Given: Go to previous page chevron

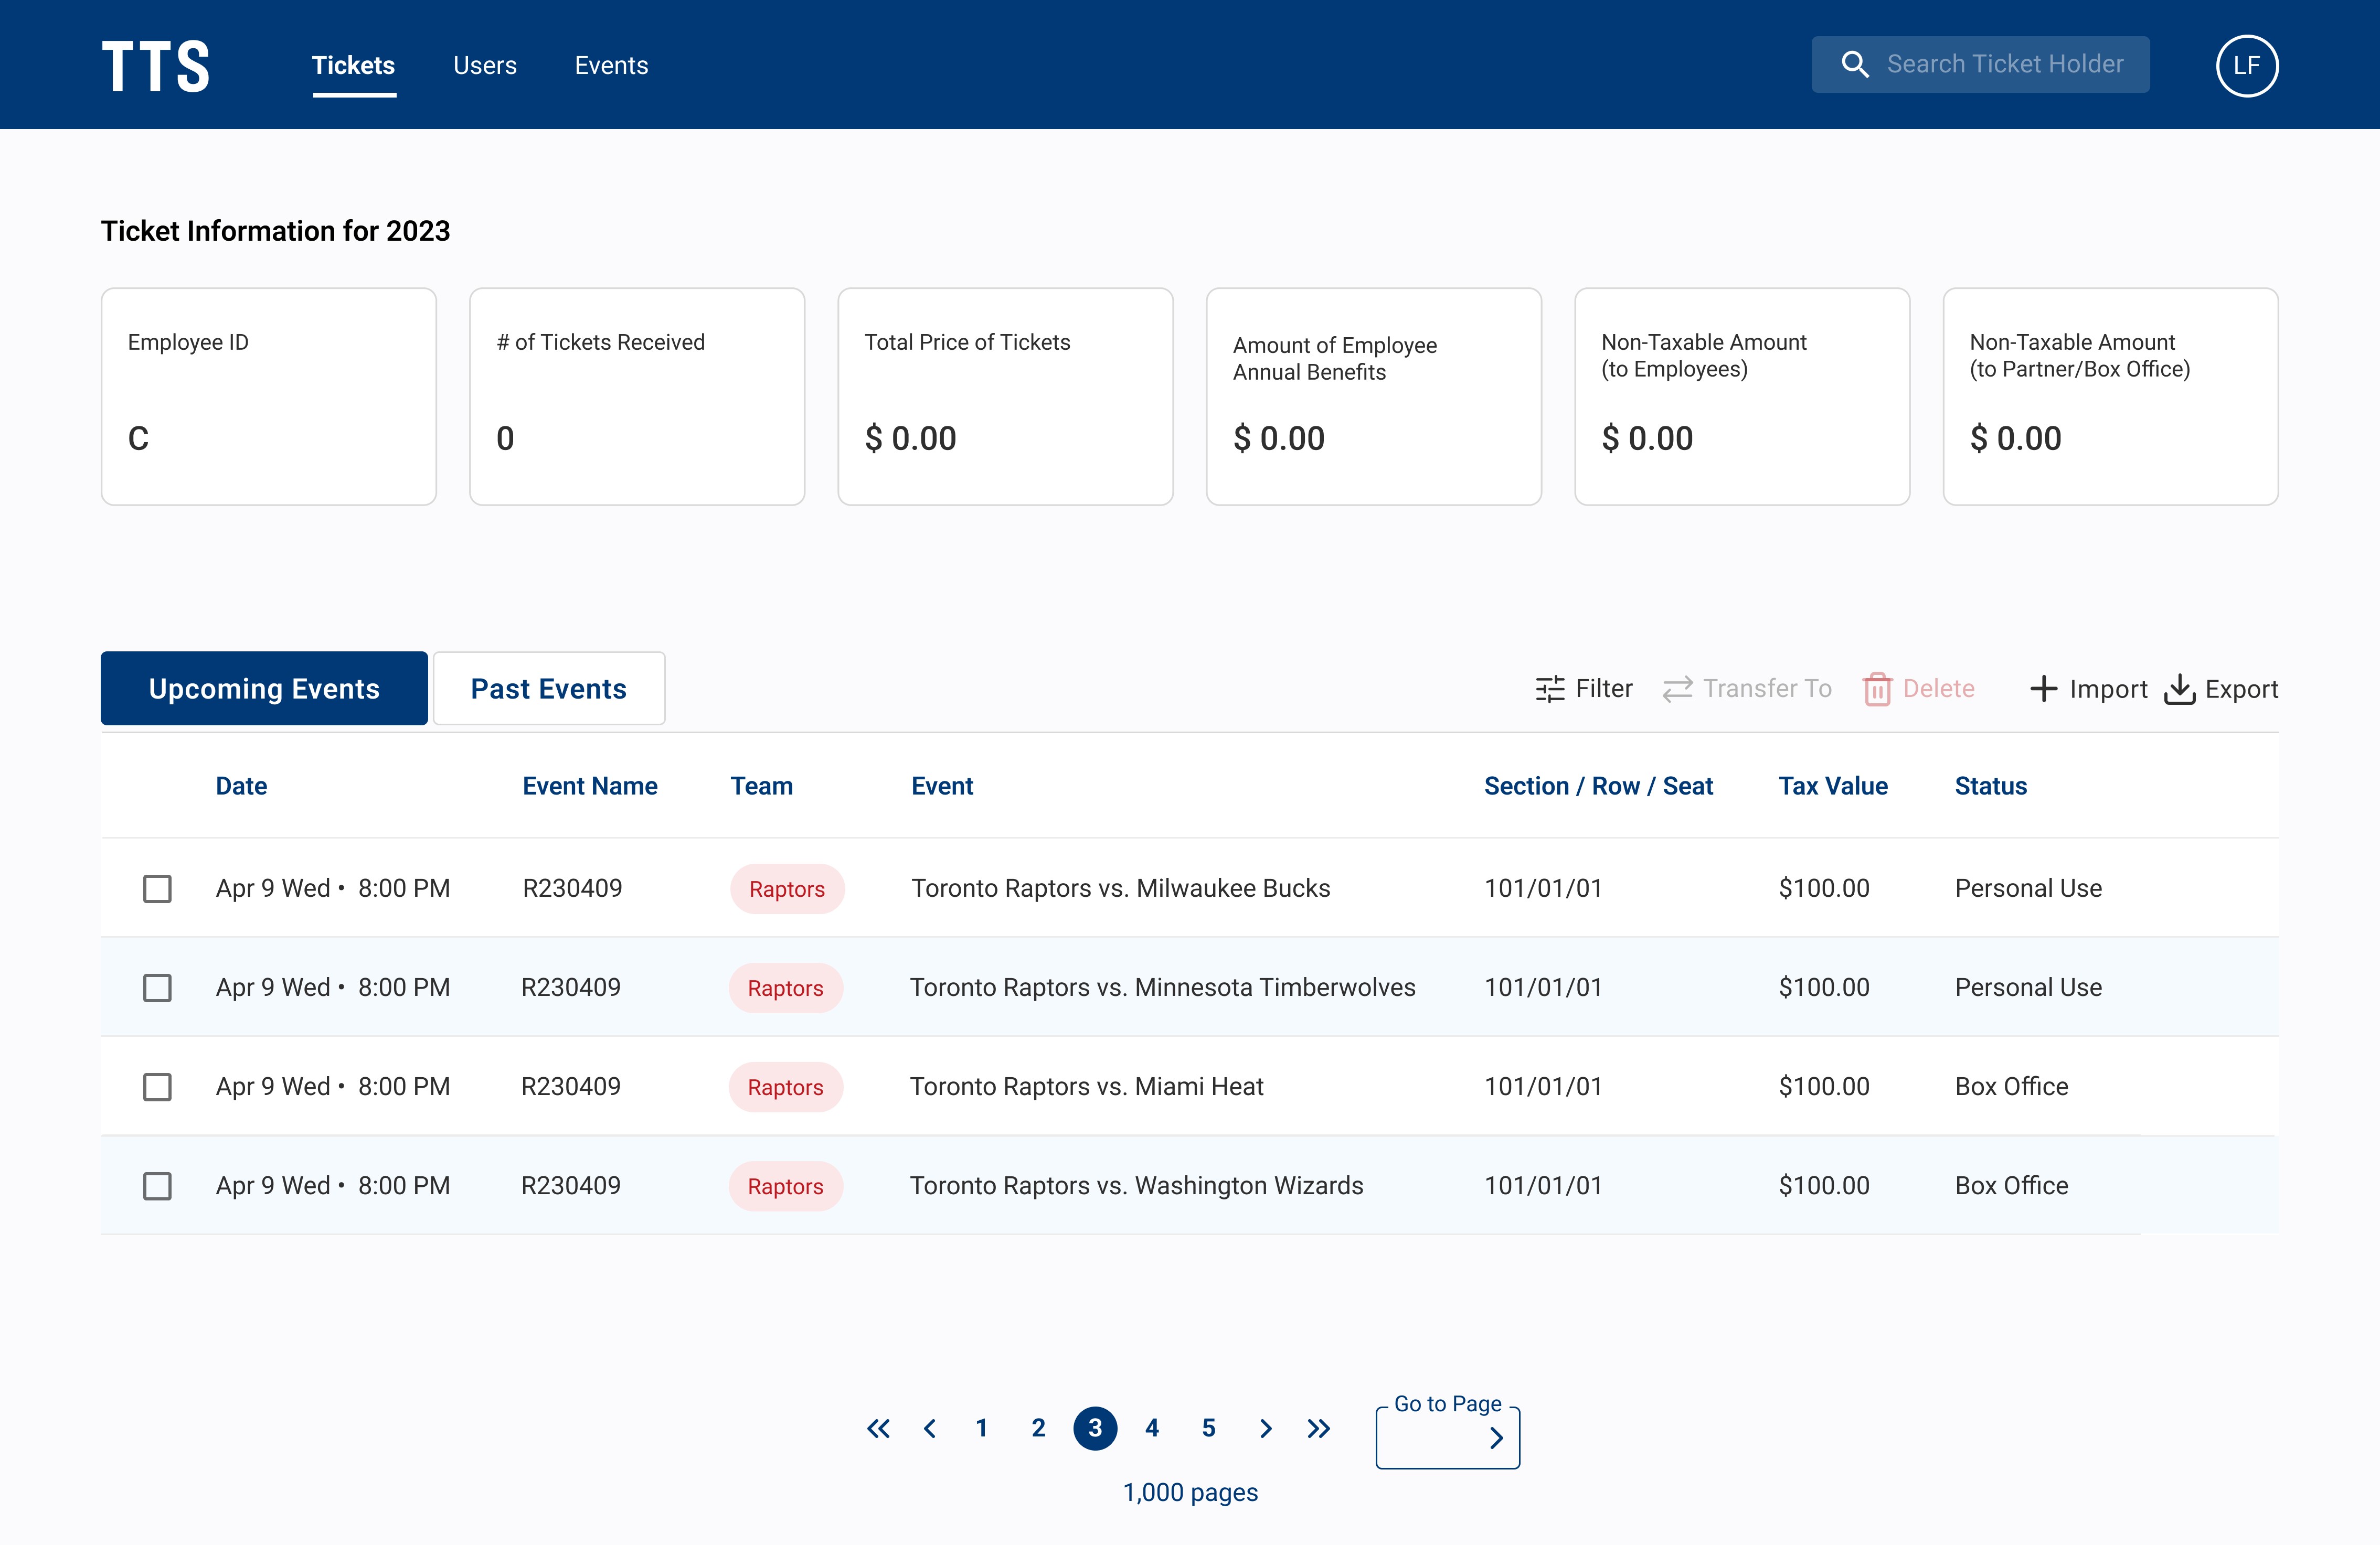Looking at the screenshot, I should click(x=930, y=1428).
